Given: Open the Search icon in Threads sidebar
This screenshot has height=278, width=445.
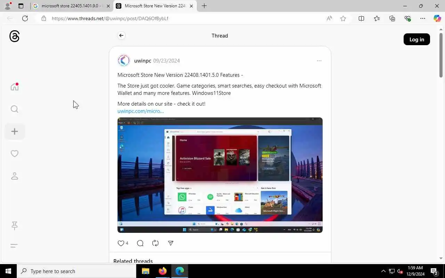Looking at the screenshot, I should click(15, 109).
